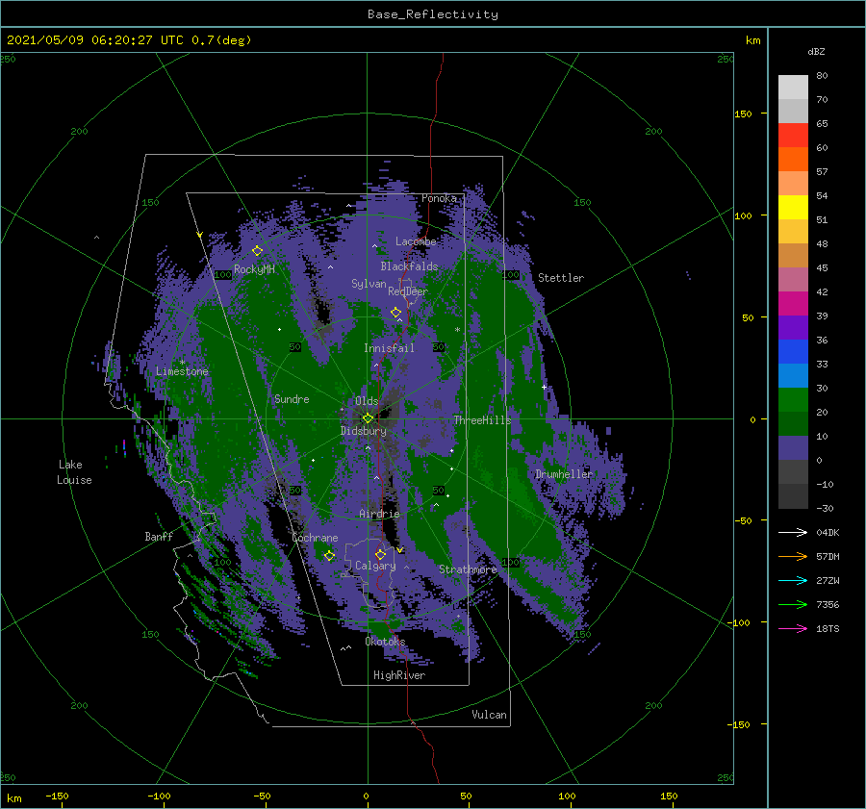Viewport: 866px width, 809px height.
Task: Click the 80 value atop dBZ scale
Action: coord(822,76)
